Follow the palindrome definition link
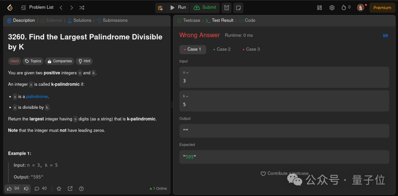This screenshot has height=196, width=398. (37, 97)
